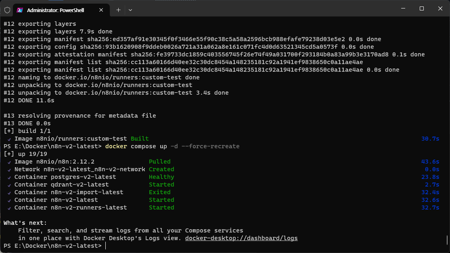450x253 pixels.
Task: Open the docker-desktop://dashboard/logs link
Action: 241,238
